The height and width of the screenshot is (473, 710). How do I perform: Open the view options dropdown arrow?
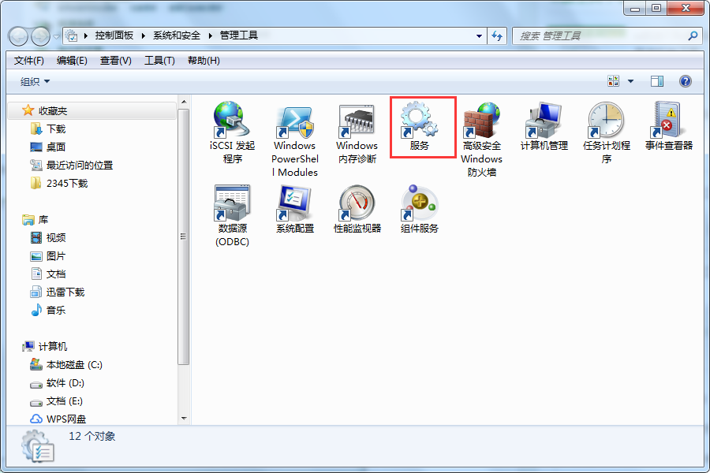630,81
